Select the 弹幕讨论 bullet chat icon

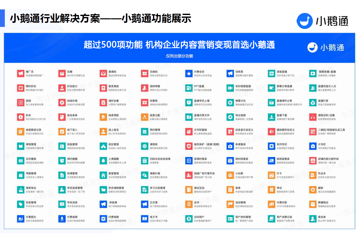(230, 102)
